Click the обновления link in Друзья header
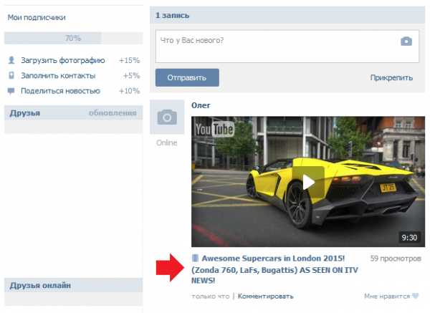Image resolution: width=430 pixels, height=313 pixels. point(113,113)
